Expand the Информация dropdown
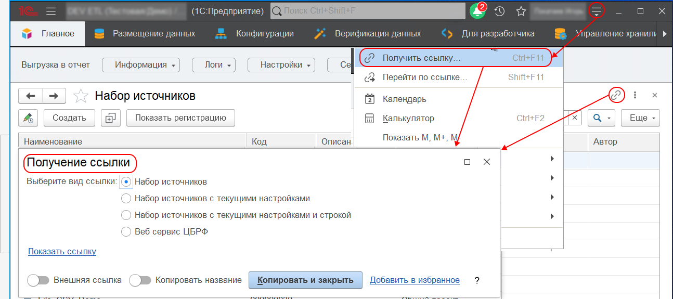This screenshot has height=299, width=673. tap(140, 65)
